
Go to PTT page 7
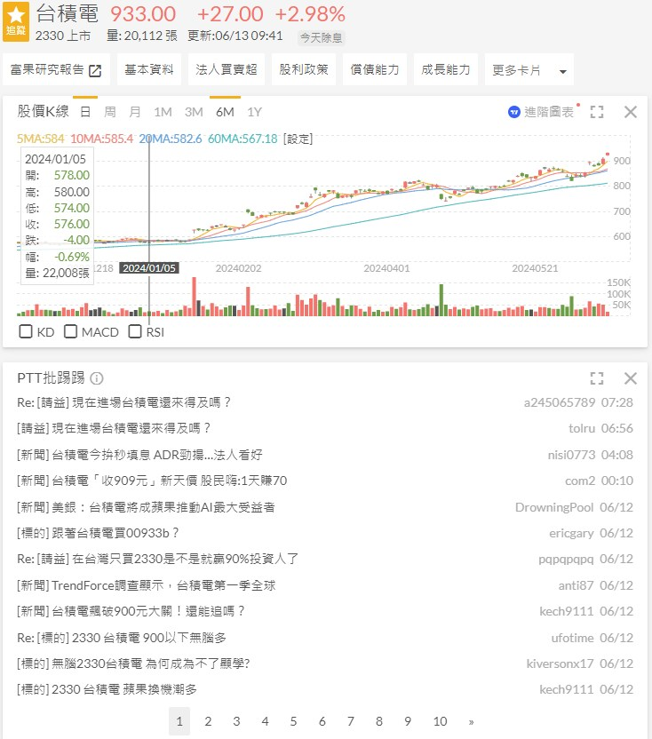point(351,721)
